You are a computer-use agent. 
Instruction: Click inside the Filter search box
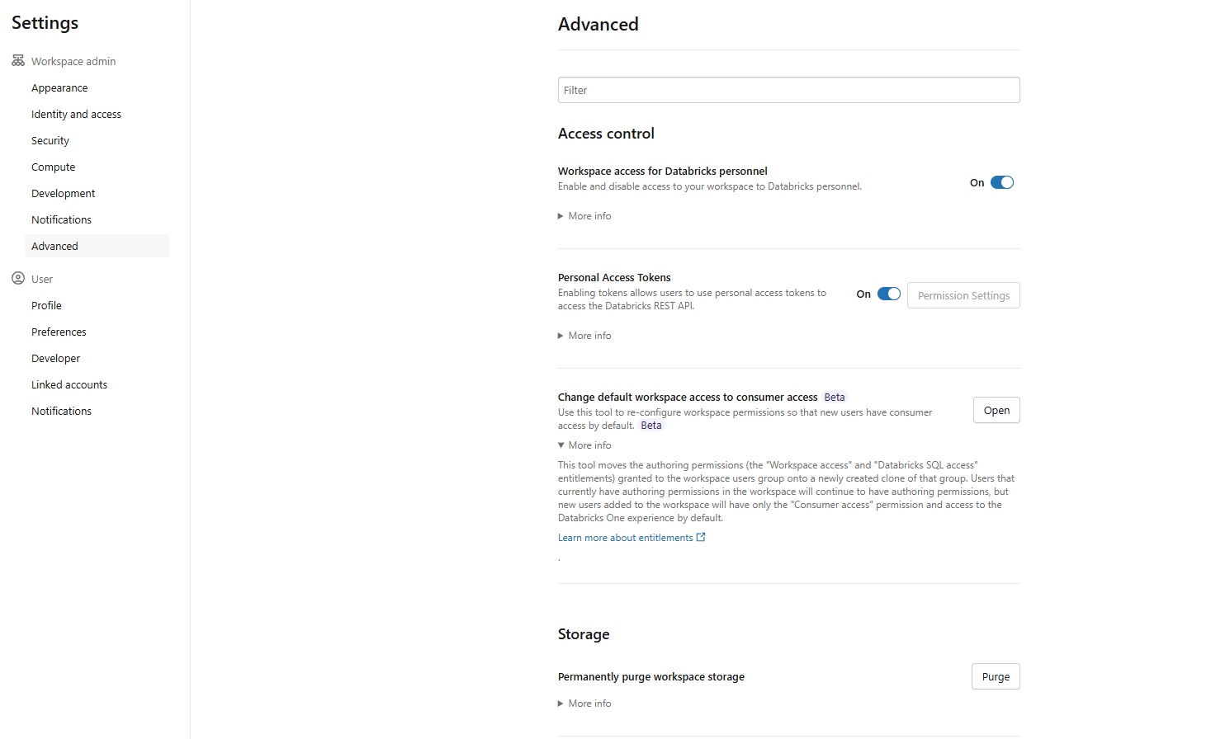pos(788,90)
